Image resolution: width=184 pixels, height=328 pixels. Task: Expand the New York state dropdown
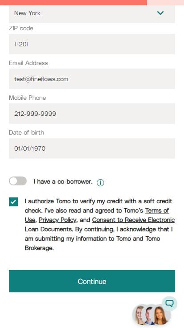click(x=92, y=13)
